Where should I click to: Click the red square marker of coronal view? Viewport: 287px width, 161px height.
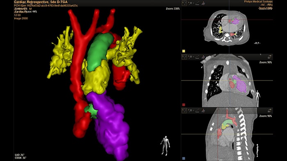(x=184, y=105)
